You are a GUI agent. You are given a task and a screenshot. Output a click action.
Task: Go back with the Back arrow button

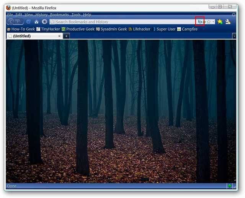[x=11, y=21]
